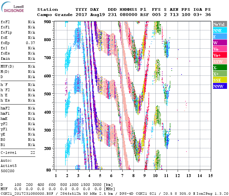This screenshot has height=196, width=229.
Task: Choose the NNW blue legend entry
Action: point(220,86)
